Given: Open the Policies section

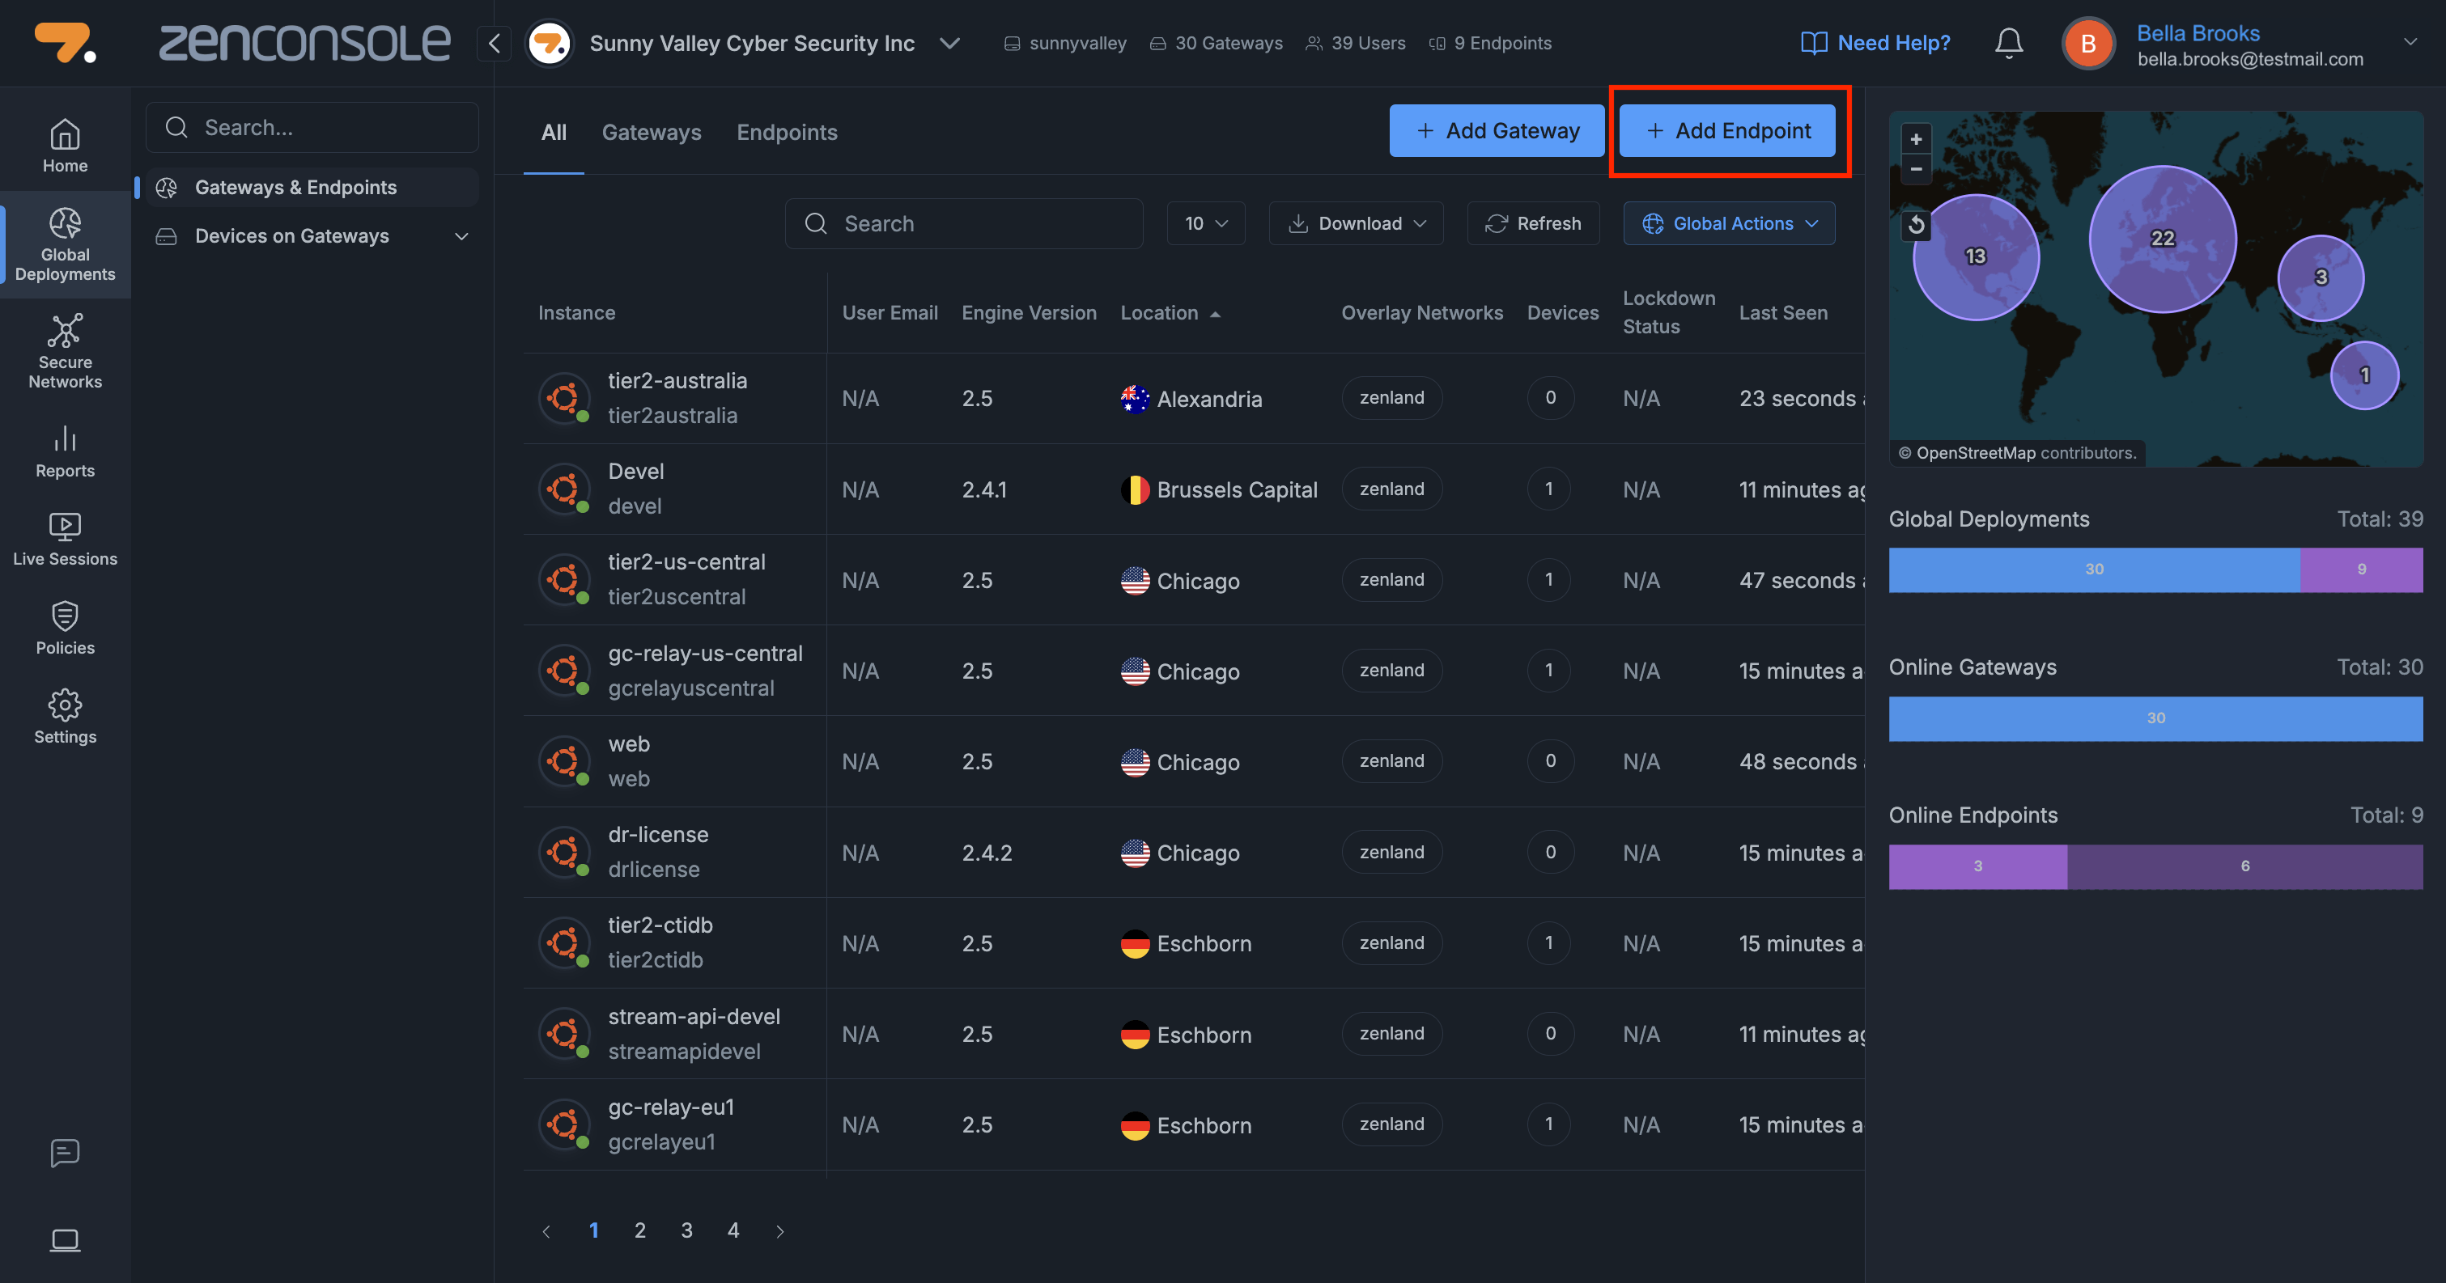Looking at the screenshot, I should (x=65, y=629).
